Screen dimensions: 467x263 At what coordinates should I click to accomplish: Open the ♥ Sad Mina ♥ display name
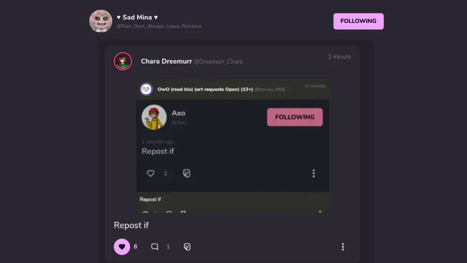coord(138,17)
